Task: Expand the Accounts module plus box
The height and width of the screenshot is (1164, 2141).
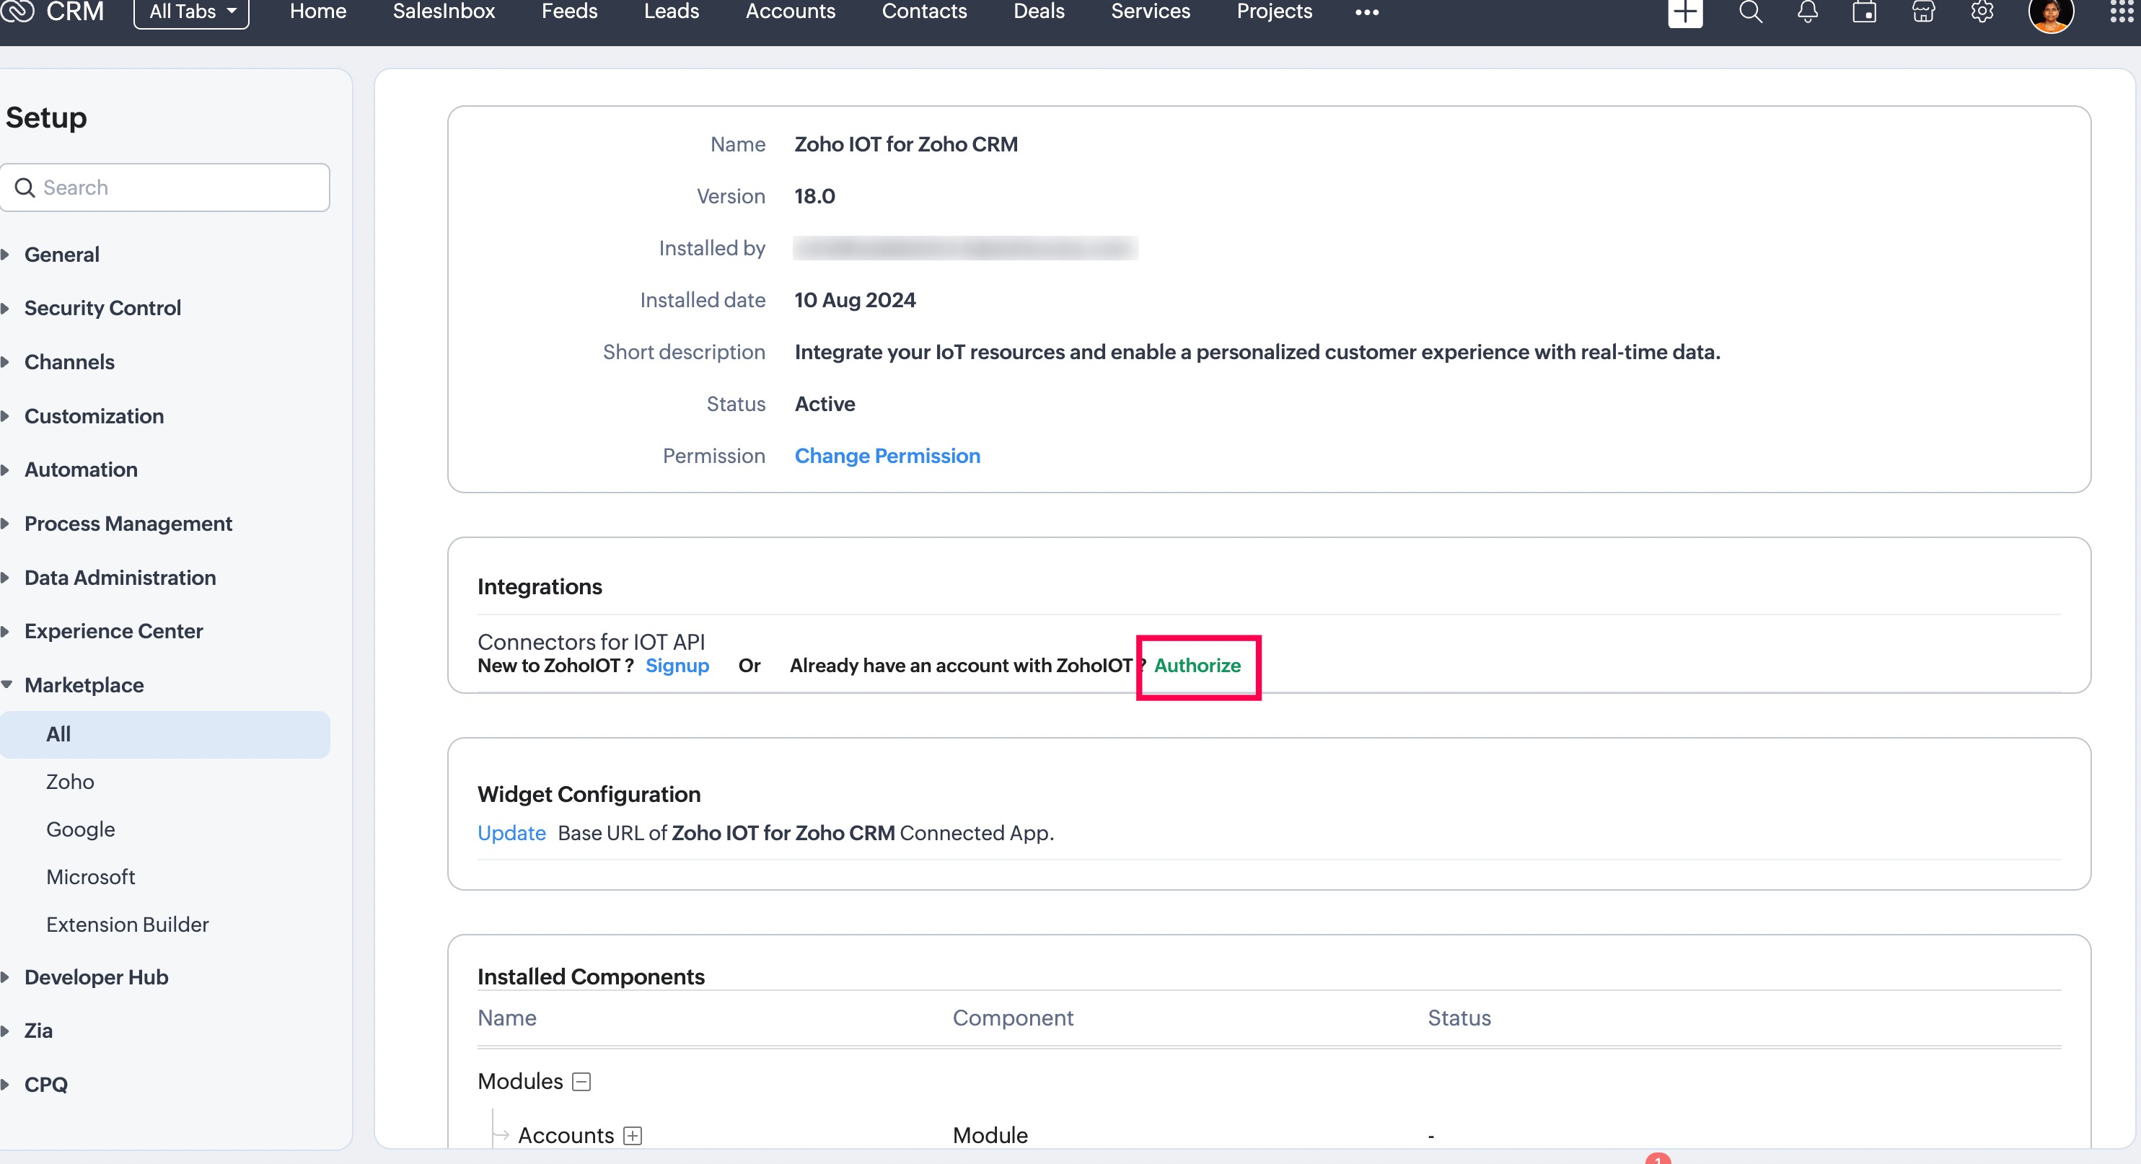Action: click(x=633, y=1135)
